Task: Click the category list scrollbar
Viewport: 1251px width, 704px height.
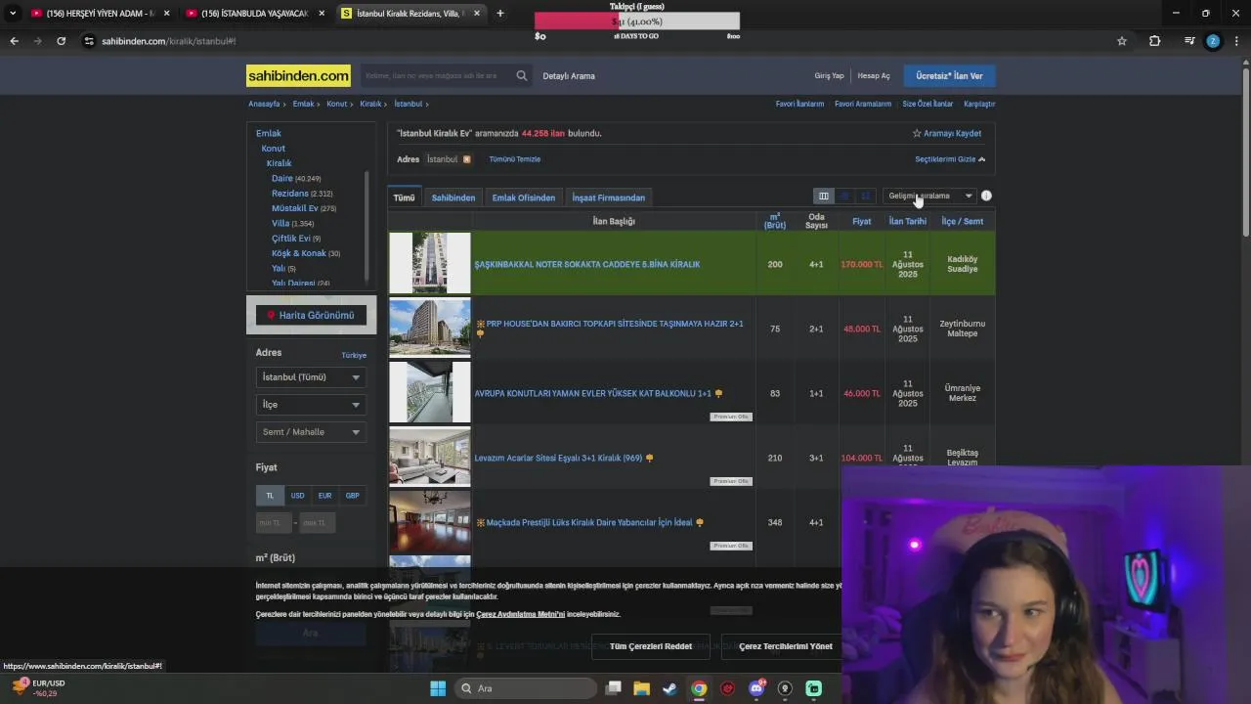Action: tap(367, 225)
